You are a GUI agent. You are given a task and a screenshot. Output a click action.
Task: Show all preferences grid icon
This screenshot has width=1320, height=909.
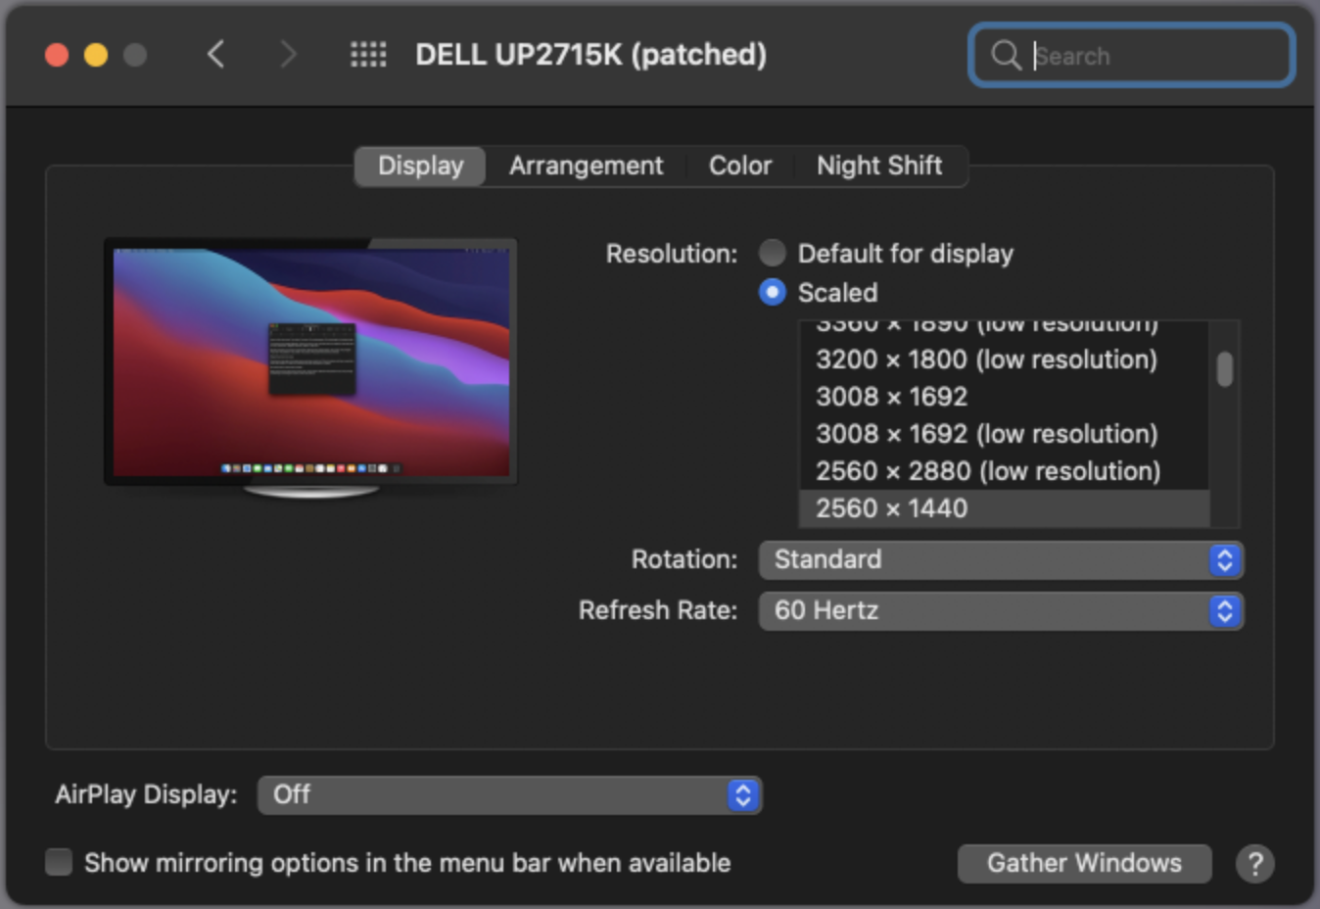[x=368, y=54]
